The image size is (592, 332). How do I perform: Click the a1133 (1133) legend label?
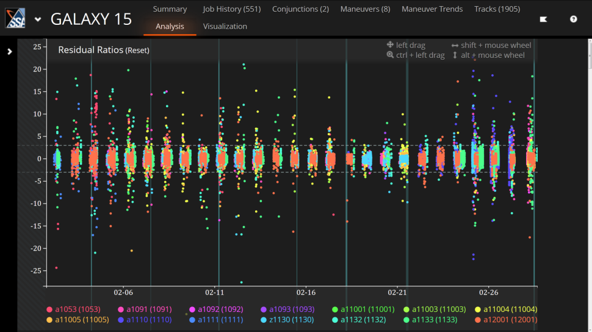click(x=435, y=320)
